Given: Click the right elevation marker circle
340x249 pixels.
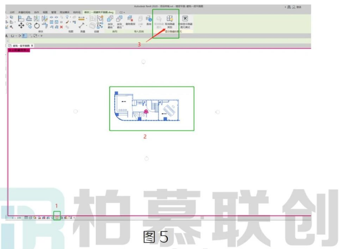Looking at the screenshot, I should pos(218,112).
